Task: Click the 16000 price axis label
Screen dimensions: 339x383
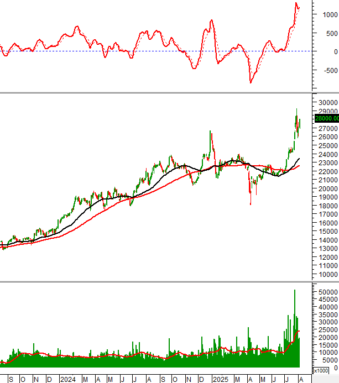Action: (328, 223)
